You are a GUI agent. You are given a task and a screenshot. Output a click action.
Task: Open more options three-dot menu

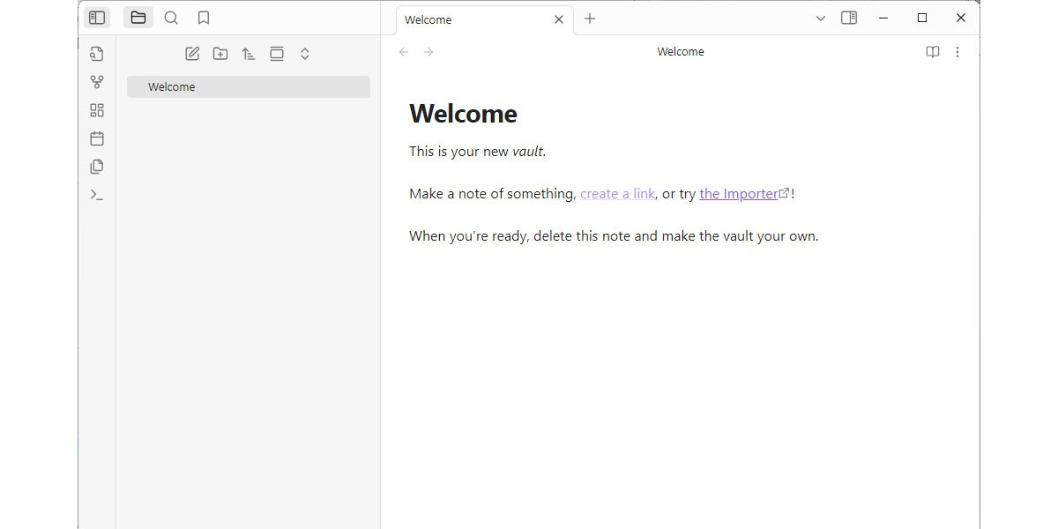click(x=957, y=52)
